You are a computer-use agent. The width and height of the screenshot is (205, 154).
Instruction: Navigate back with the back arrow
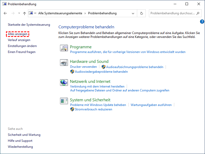pos(5,13)
